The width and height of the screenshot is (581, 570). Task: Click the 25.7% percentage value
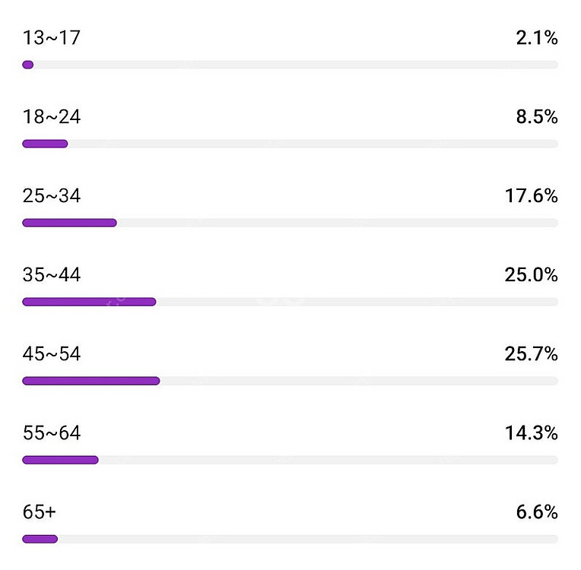532,353
